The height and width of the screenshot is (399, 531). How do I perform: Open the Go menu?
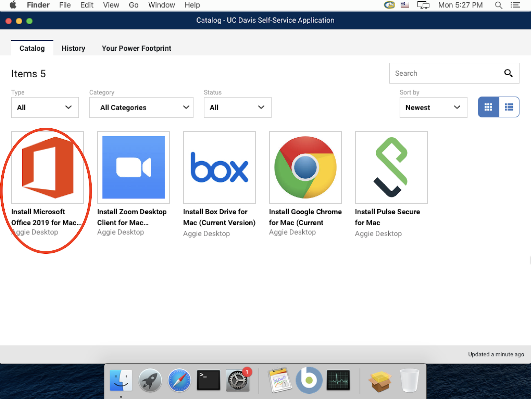tap(134, 5)
